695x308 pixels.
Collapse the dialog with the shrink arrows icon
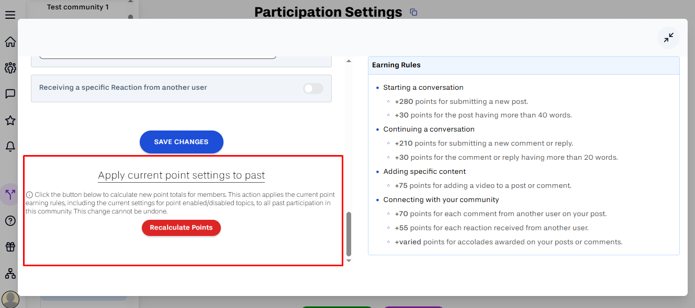(x=668, y=38)
